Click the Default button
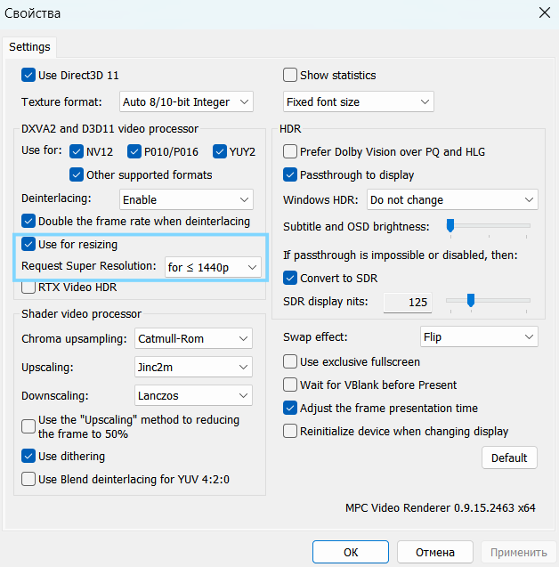 [x=509, y=458]
